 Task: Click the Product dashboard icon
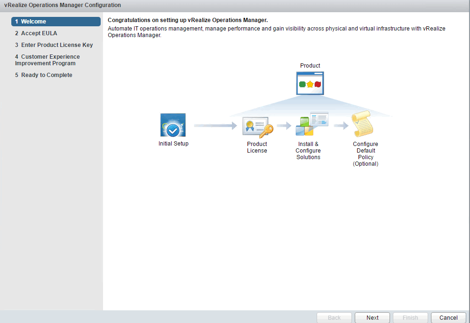pos(310,83)
